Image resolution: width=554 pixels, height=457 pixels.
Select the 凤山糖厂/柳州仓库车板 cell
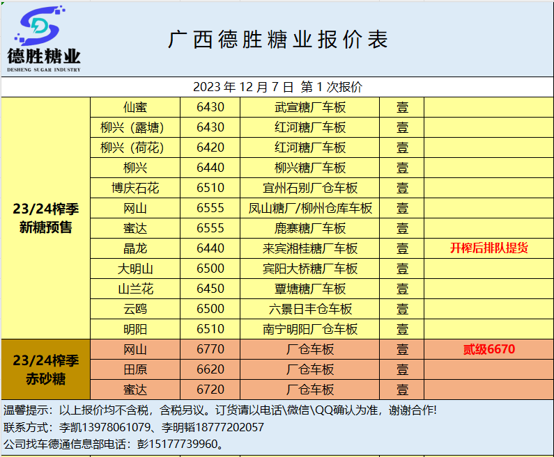coord(310,208)
